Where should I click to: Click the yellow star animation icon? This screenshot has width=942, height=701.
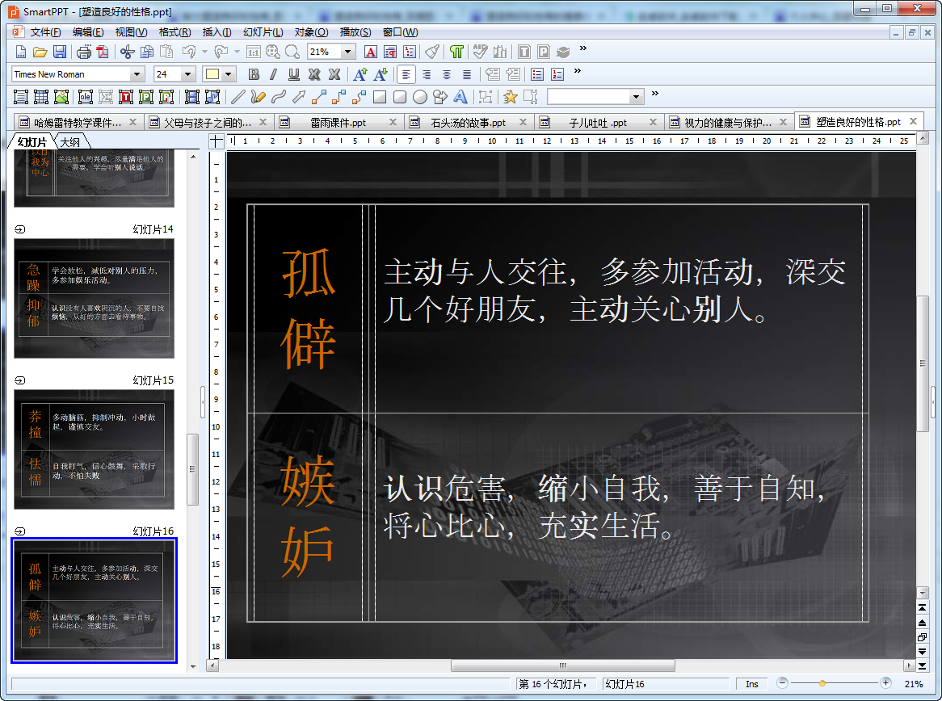pos(510,97)
